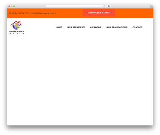The height and width of the screenshot is (135, 160).
Task: Open the CONTACT menu item
Action: pos(137,27)
